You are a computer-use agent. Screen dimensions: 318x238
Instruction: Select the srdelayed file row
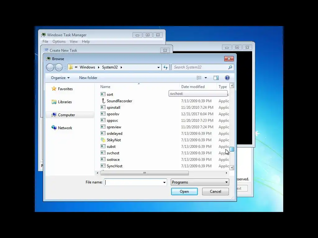(x=165, y=133)
